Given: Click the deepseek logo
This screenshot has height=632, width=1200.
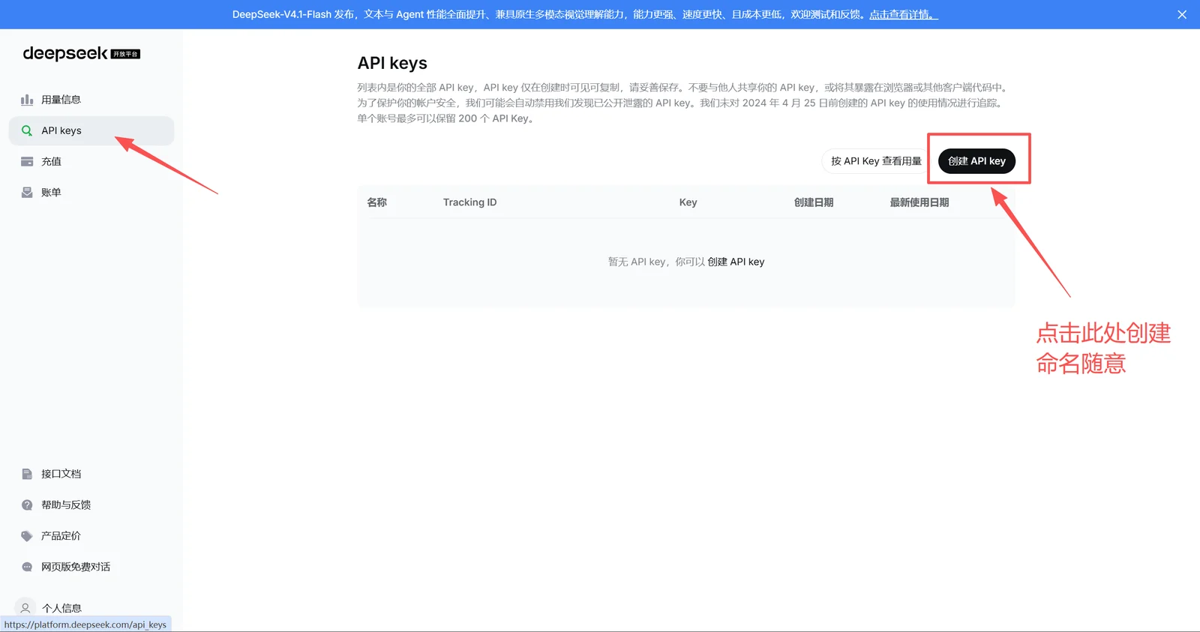Looking at the screenshot, I should pyautogui.click(x=65, y=53).
